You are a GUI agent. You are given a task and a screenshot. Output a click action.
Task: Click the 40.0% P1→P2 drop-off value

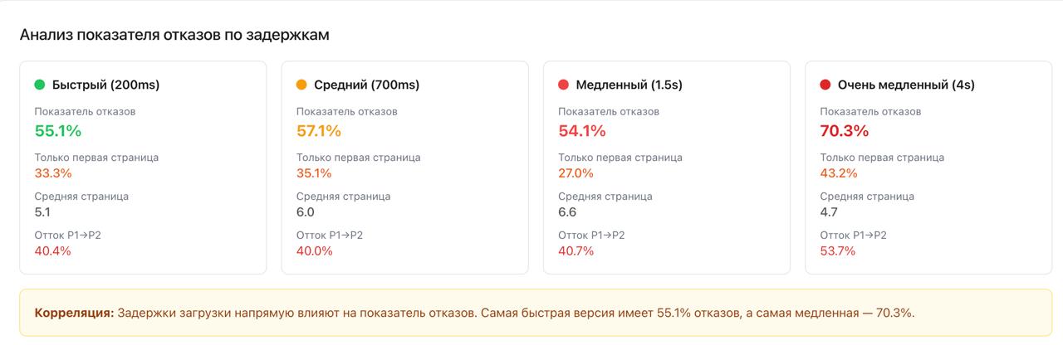(315, 251)
